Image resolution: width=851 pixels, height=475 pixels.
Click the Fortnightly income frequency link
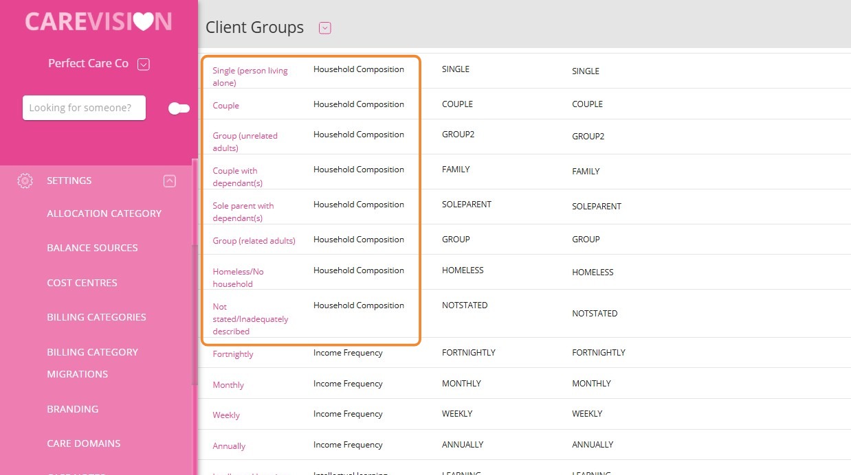(x=233, y=354)
